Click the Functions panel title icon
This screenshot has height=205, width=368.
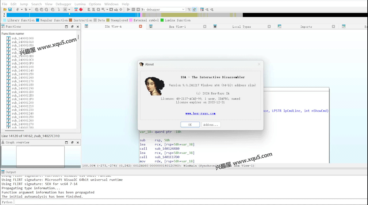pyautogui.click(x=3, y=27)
